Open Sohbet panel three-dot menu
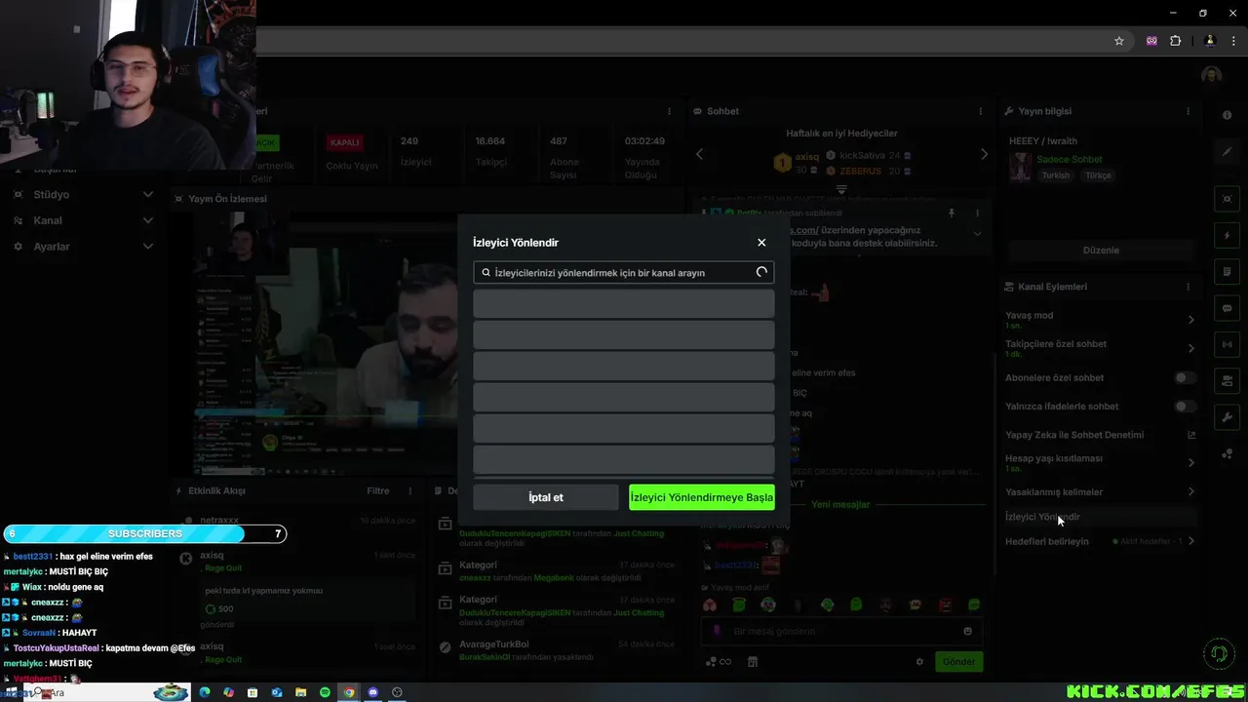The image size is (1248, 702). click(980, 111)
